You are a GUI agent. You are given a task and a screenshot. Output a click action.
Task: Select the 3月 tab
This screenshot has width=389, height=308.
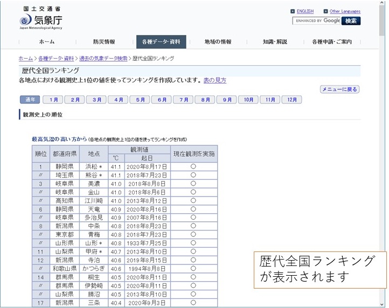(96, 100)
